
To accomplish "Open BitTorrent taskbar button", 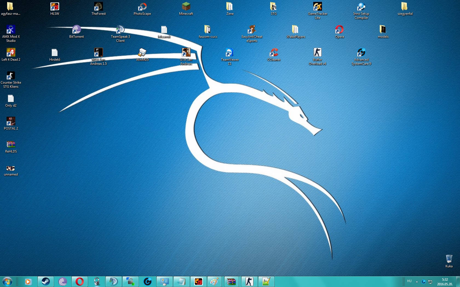I will [63, 282].
